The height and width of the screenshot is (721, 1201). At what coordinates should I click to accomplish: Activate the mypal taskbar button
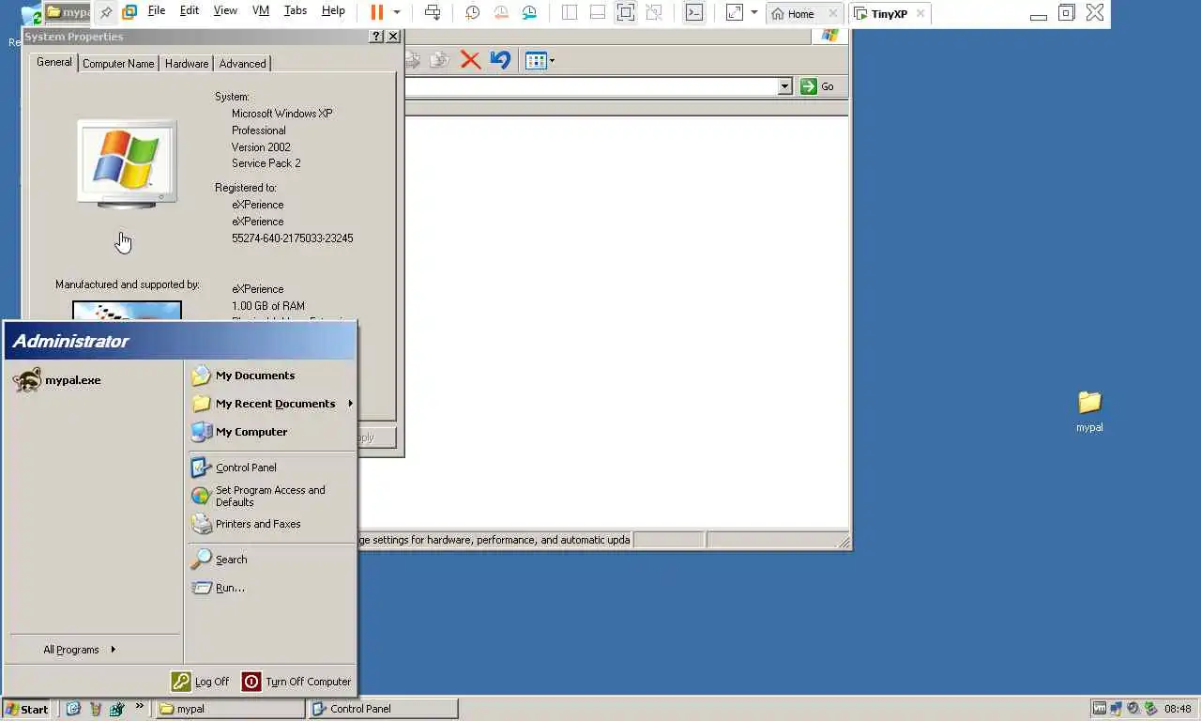point(230,709)
